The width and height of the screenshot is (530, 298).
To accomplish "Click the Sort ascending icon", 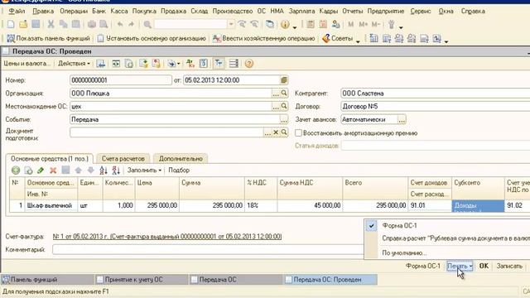I will [104, 171].
